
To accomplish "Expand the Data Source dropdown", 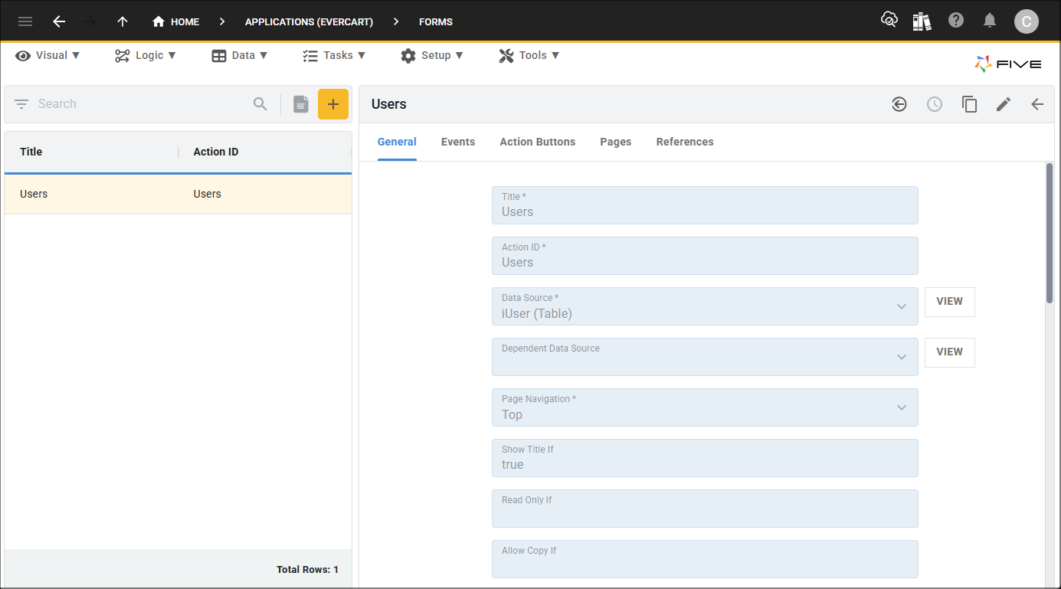I will click(902, 306).
